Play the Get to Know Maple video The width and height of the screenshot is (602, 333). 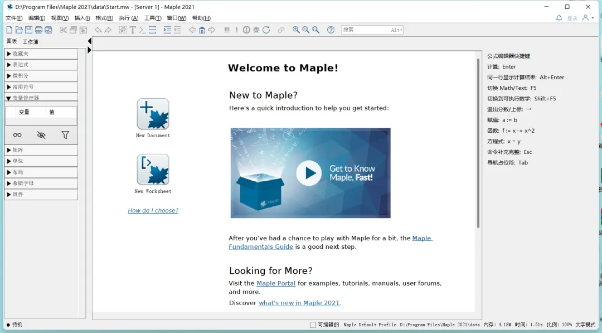pos(309,173)
